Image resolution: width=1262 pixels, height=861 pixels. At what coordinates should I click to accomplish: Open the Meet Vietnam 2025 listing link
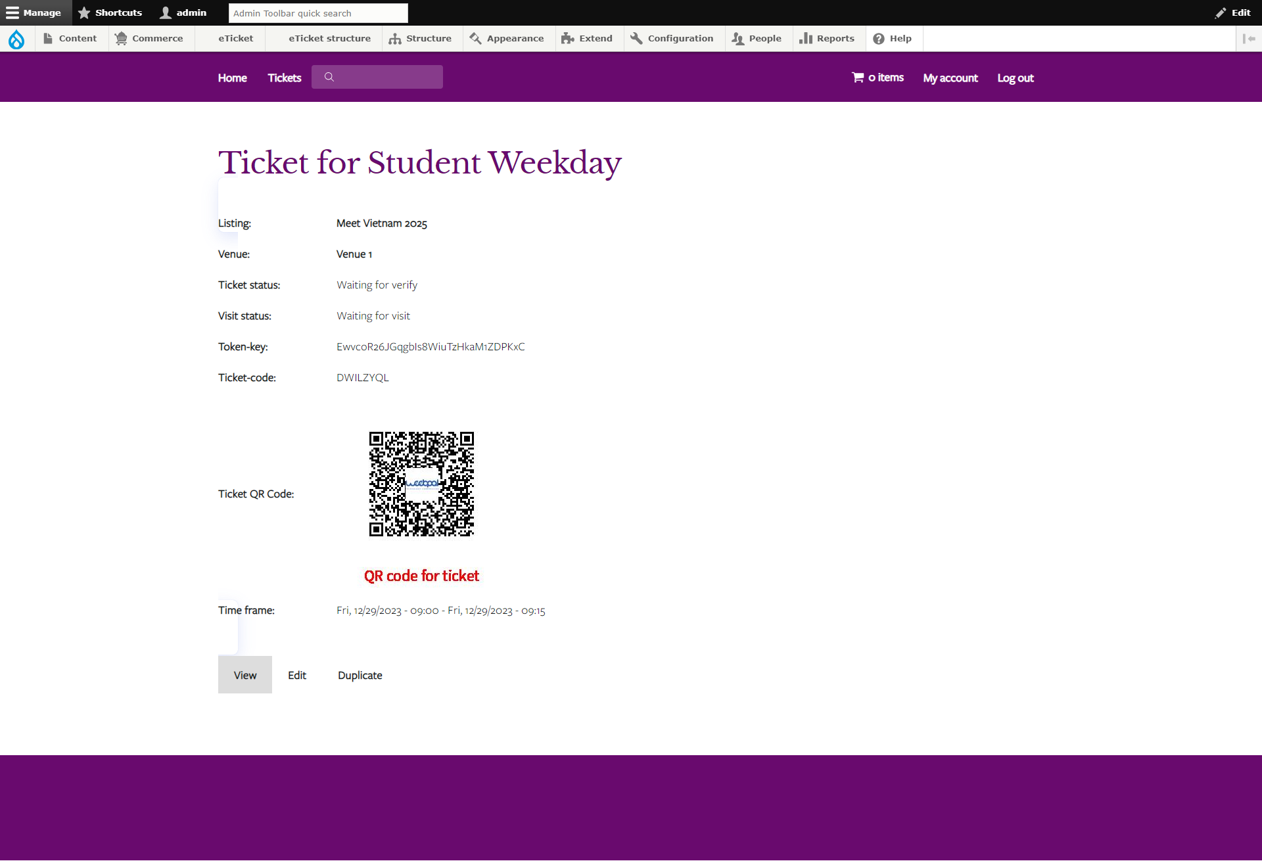click(381, 223)
